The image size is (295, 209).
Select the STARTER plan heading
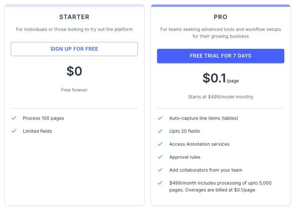(x=74, y=17)
